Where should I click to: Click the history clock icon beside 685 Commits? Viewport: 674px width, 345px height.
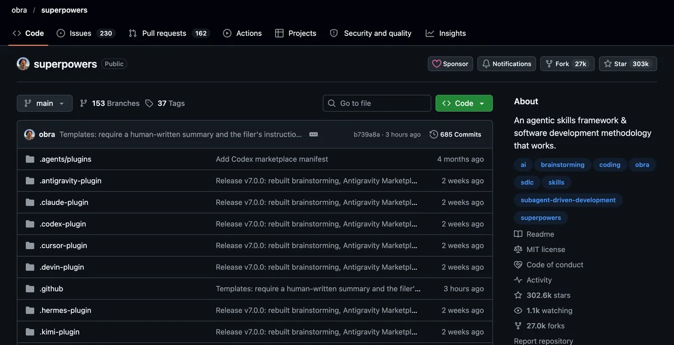434,134
